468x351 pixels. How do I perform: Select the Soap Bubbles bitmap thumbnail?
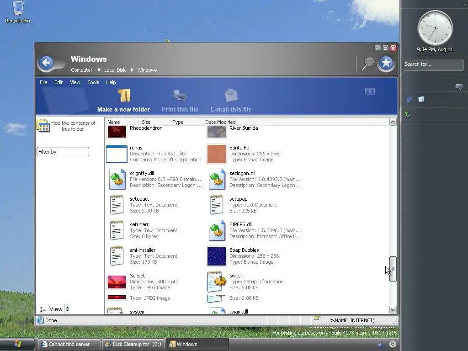click(x=216, y=256)
